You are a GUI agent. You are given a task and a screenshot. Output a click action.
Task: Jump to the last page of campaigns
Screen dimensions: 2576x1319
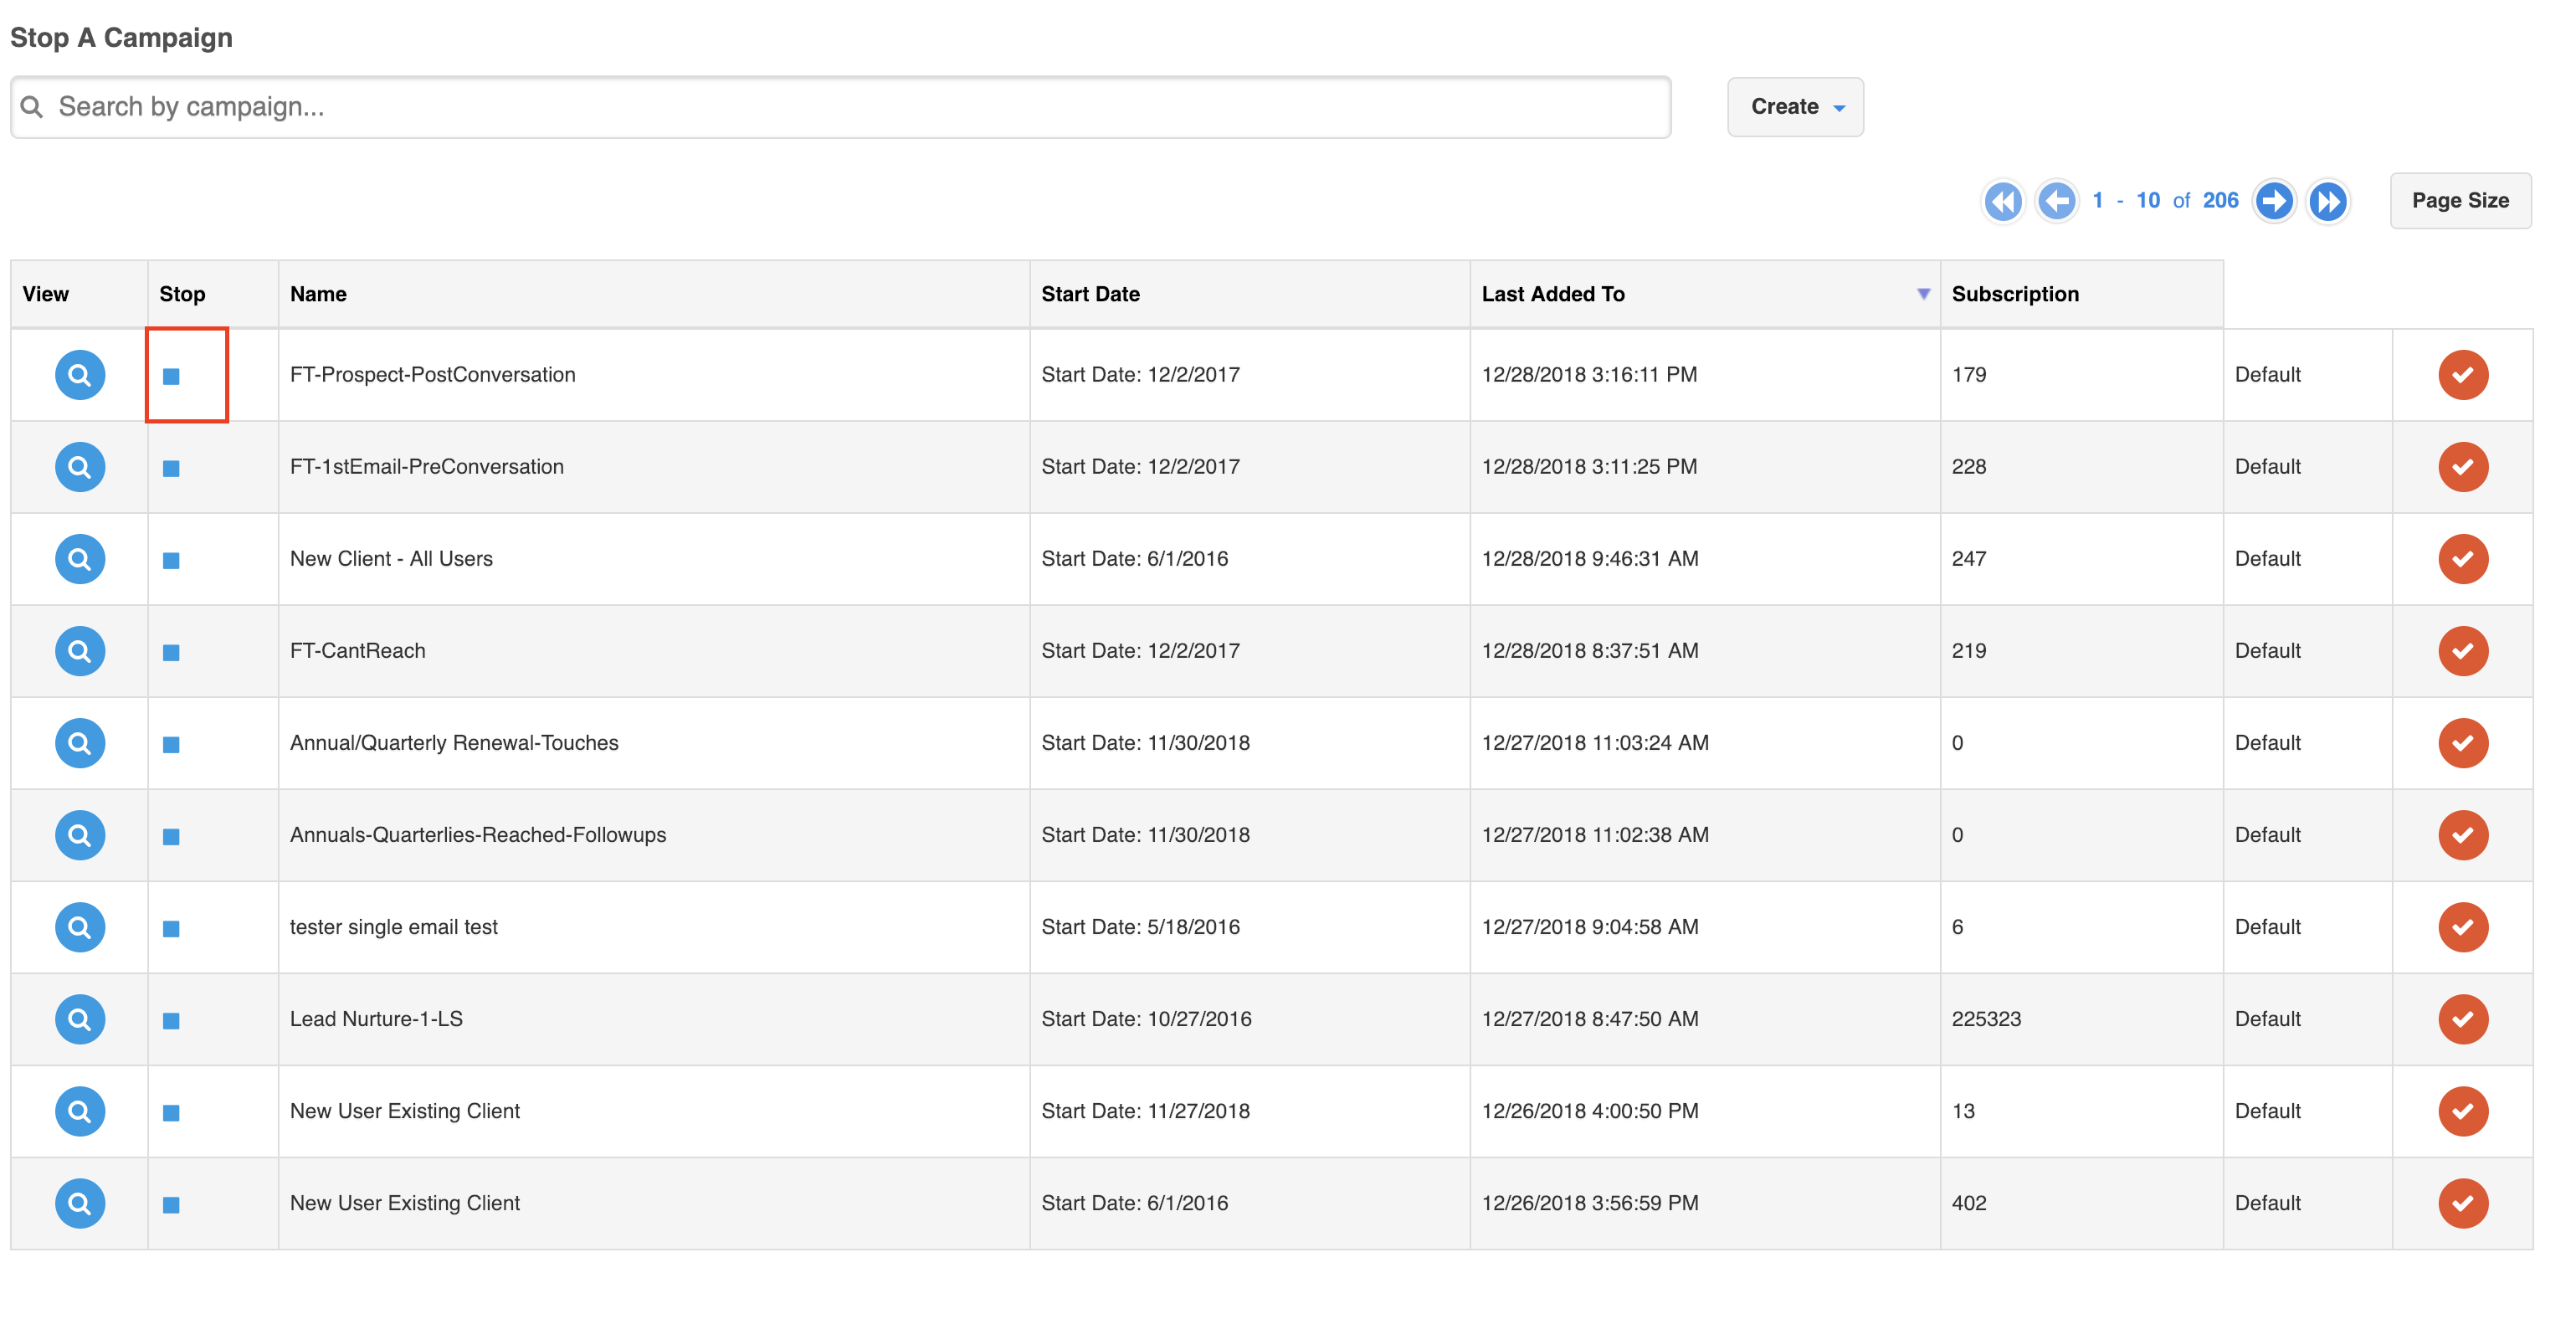click(x=2328, y=201)
